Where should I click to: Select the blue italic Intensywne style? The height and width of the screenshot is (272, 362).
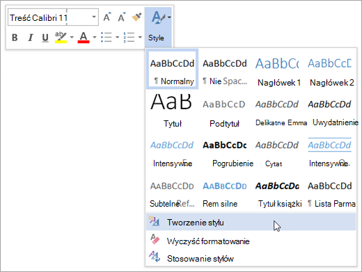click(172, 151)
